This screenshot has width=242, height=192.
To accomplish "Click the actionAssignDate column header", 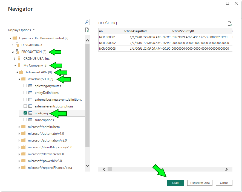I will coord(147,31).
